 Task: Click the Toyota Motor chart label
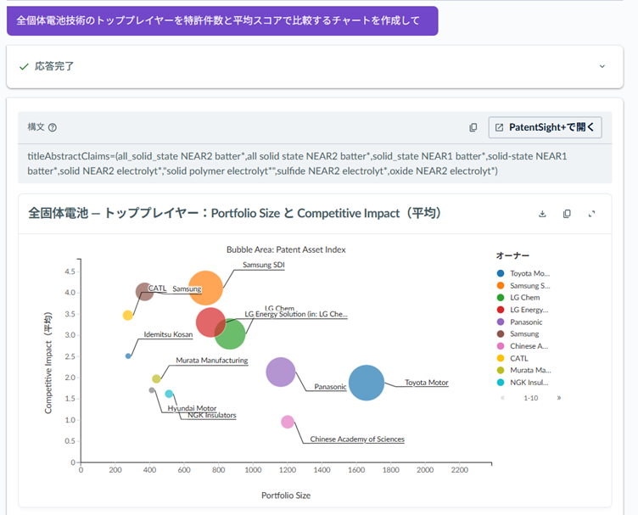(x=427, y=383)
